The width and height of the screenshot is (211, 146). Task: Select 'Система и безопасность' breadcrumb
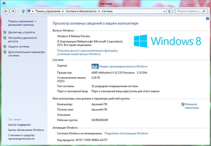pyautogui.click(x=81, y=11)
